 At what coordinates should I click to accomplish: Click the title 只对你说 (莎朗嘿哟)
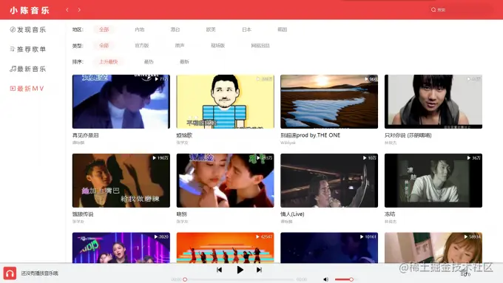pyautogui.click(x=408, y=135)
